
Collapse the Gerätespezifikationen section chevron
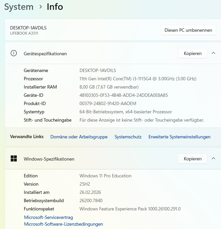pyautogui.click(x=214, y=53)
